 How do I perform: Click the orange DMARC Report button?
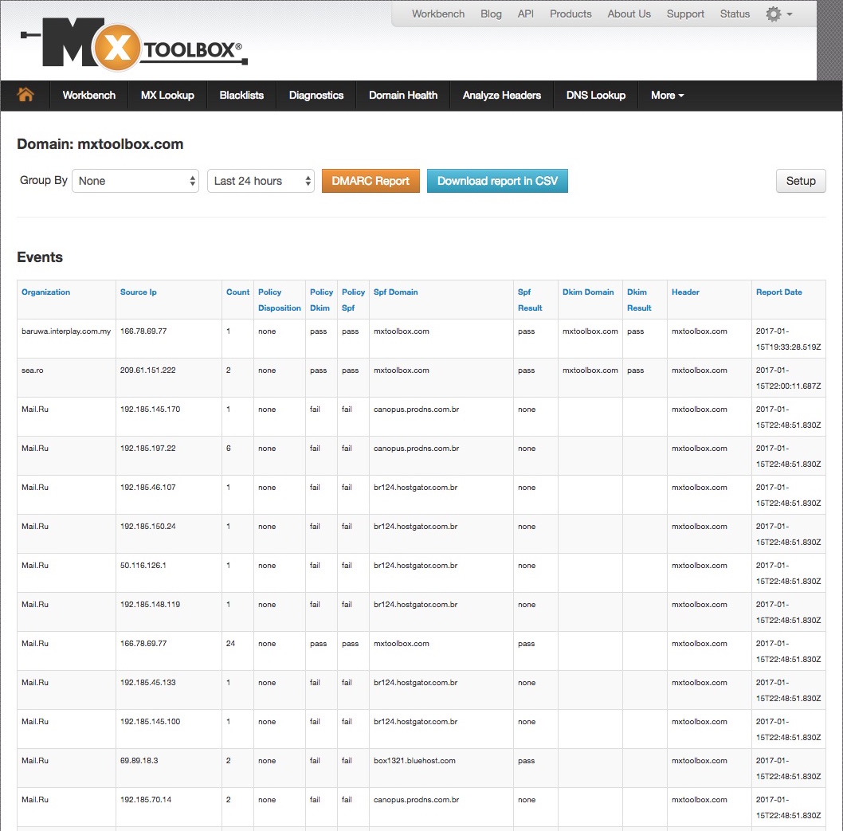[x=371, y=181]
